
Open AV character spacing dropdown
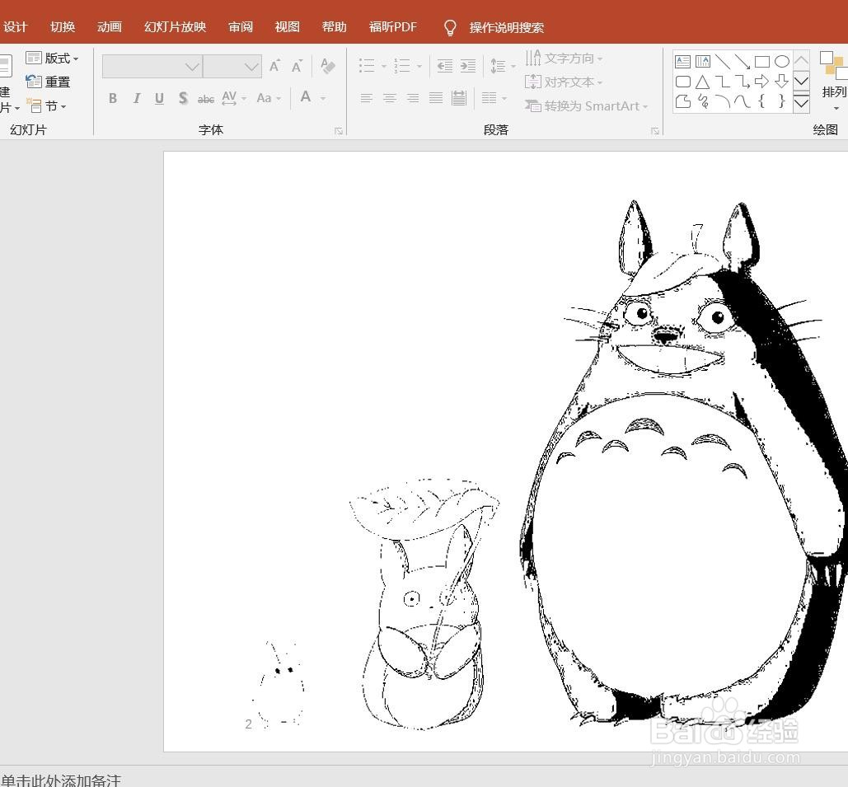click(x=234, y=98)
